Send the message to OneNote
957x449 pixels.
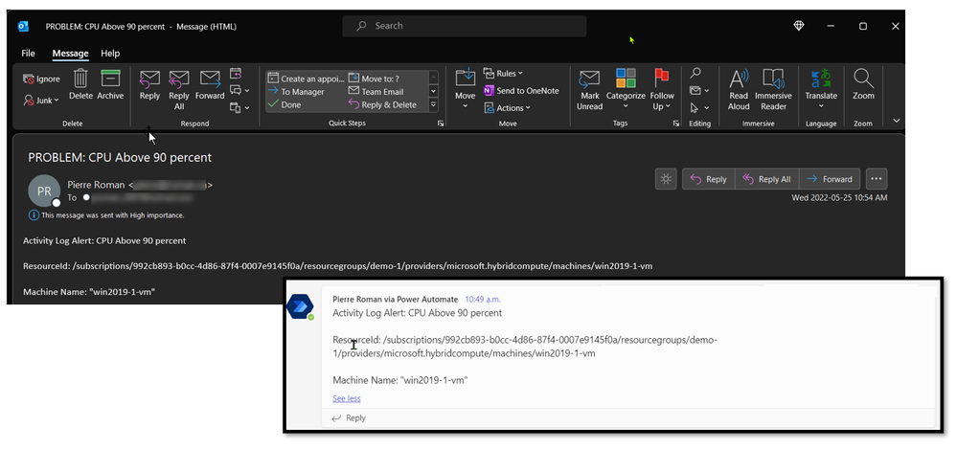click(x=521, y=90)
